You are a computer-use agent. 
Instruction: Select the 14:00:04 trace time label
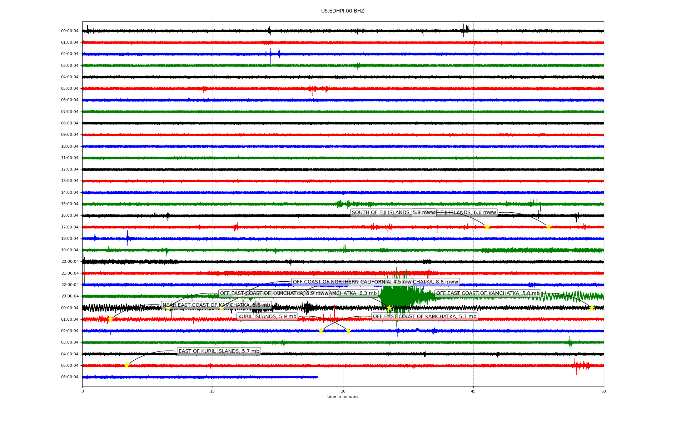[70, 193]
